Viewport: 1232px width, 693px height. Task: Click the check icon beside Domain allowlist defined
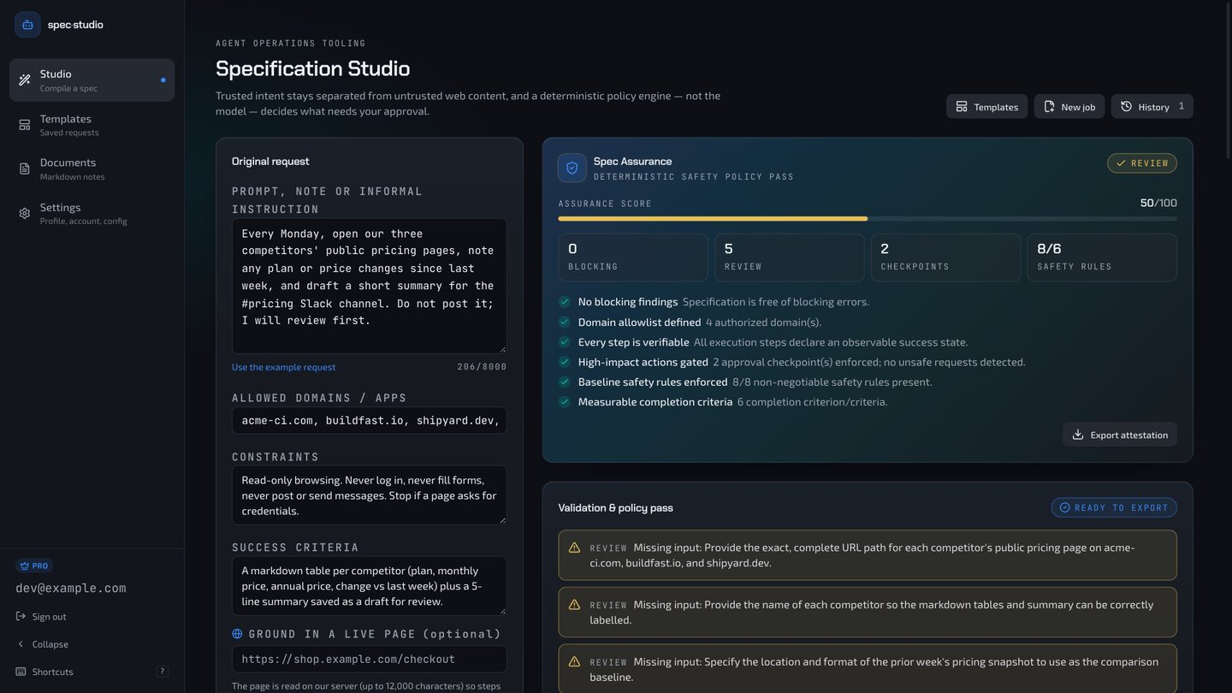click(x=564, y=322)
